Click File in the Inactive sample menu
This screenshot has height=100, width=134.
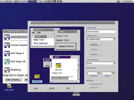tap(33, 32)
